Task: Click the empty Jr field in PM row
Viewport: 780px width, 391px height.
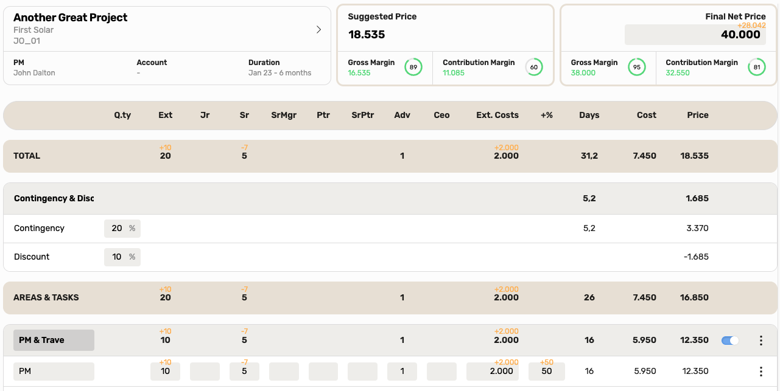Action: (205, 372)
